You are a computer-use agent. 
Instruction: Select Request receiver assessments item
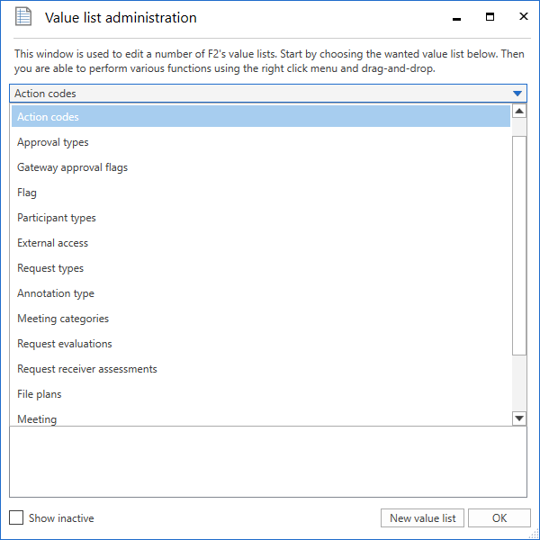[87, 369]
